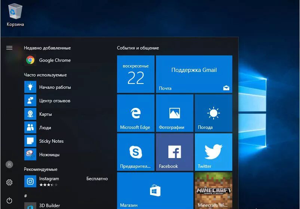The height and width of the screenshot is (209, 300).
Task: Open the Ножницы snipping tool icon
Action: click(30, 154)
